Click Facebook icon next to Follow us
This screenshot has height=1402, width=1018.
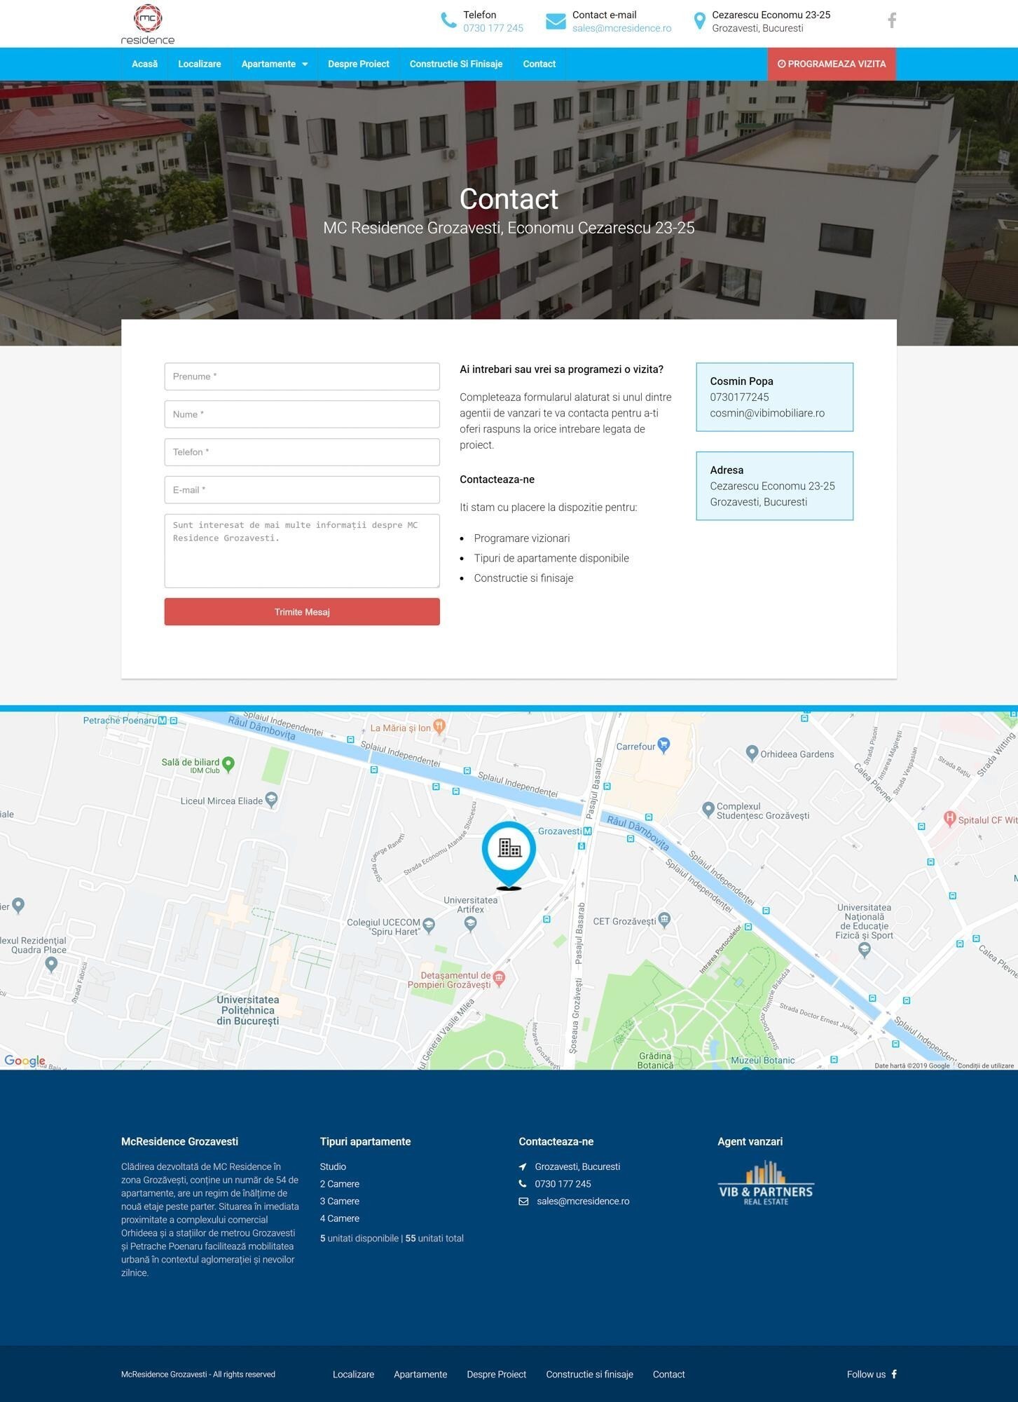click(894, 1374)
